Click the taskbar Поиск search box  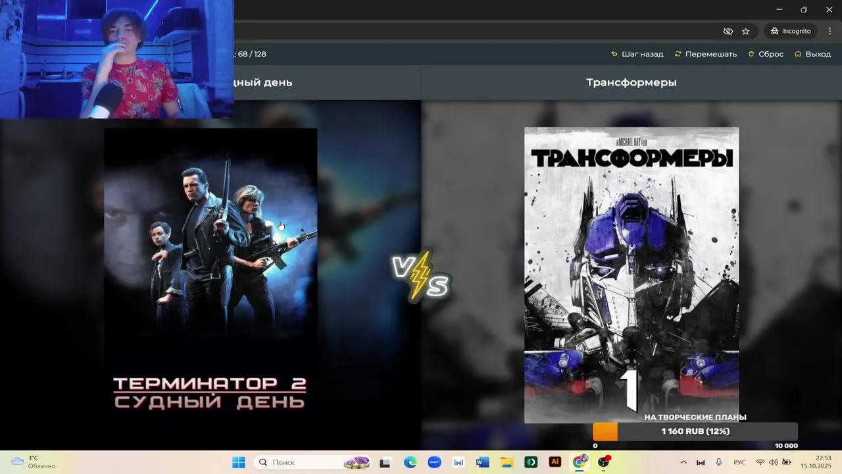(312, 462)
